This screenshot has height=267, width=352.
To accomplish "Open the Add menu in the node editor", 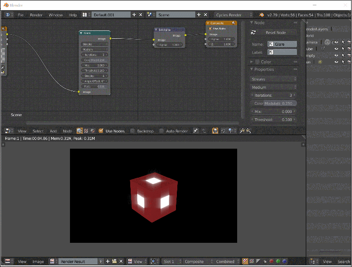I will (x=53, y=131).
